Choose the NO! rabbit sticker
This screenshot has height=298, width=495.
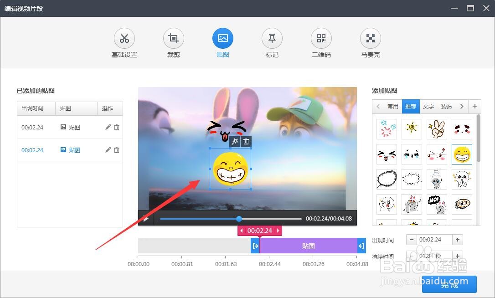point(437,204)
